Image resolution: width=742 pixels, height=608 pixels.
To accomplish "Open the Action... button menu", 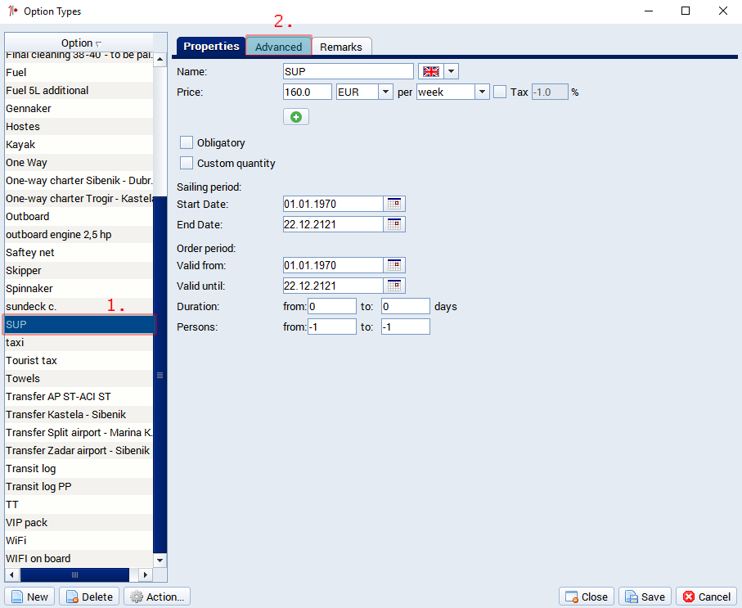I will tap(157, 597).
